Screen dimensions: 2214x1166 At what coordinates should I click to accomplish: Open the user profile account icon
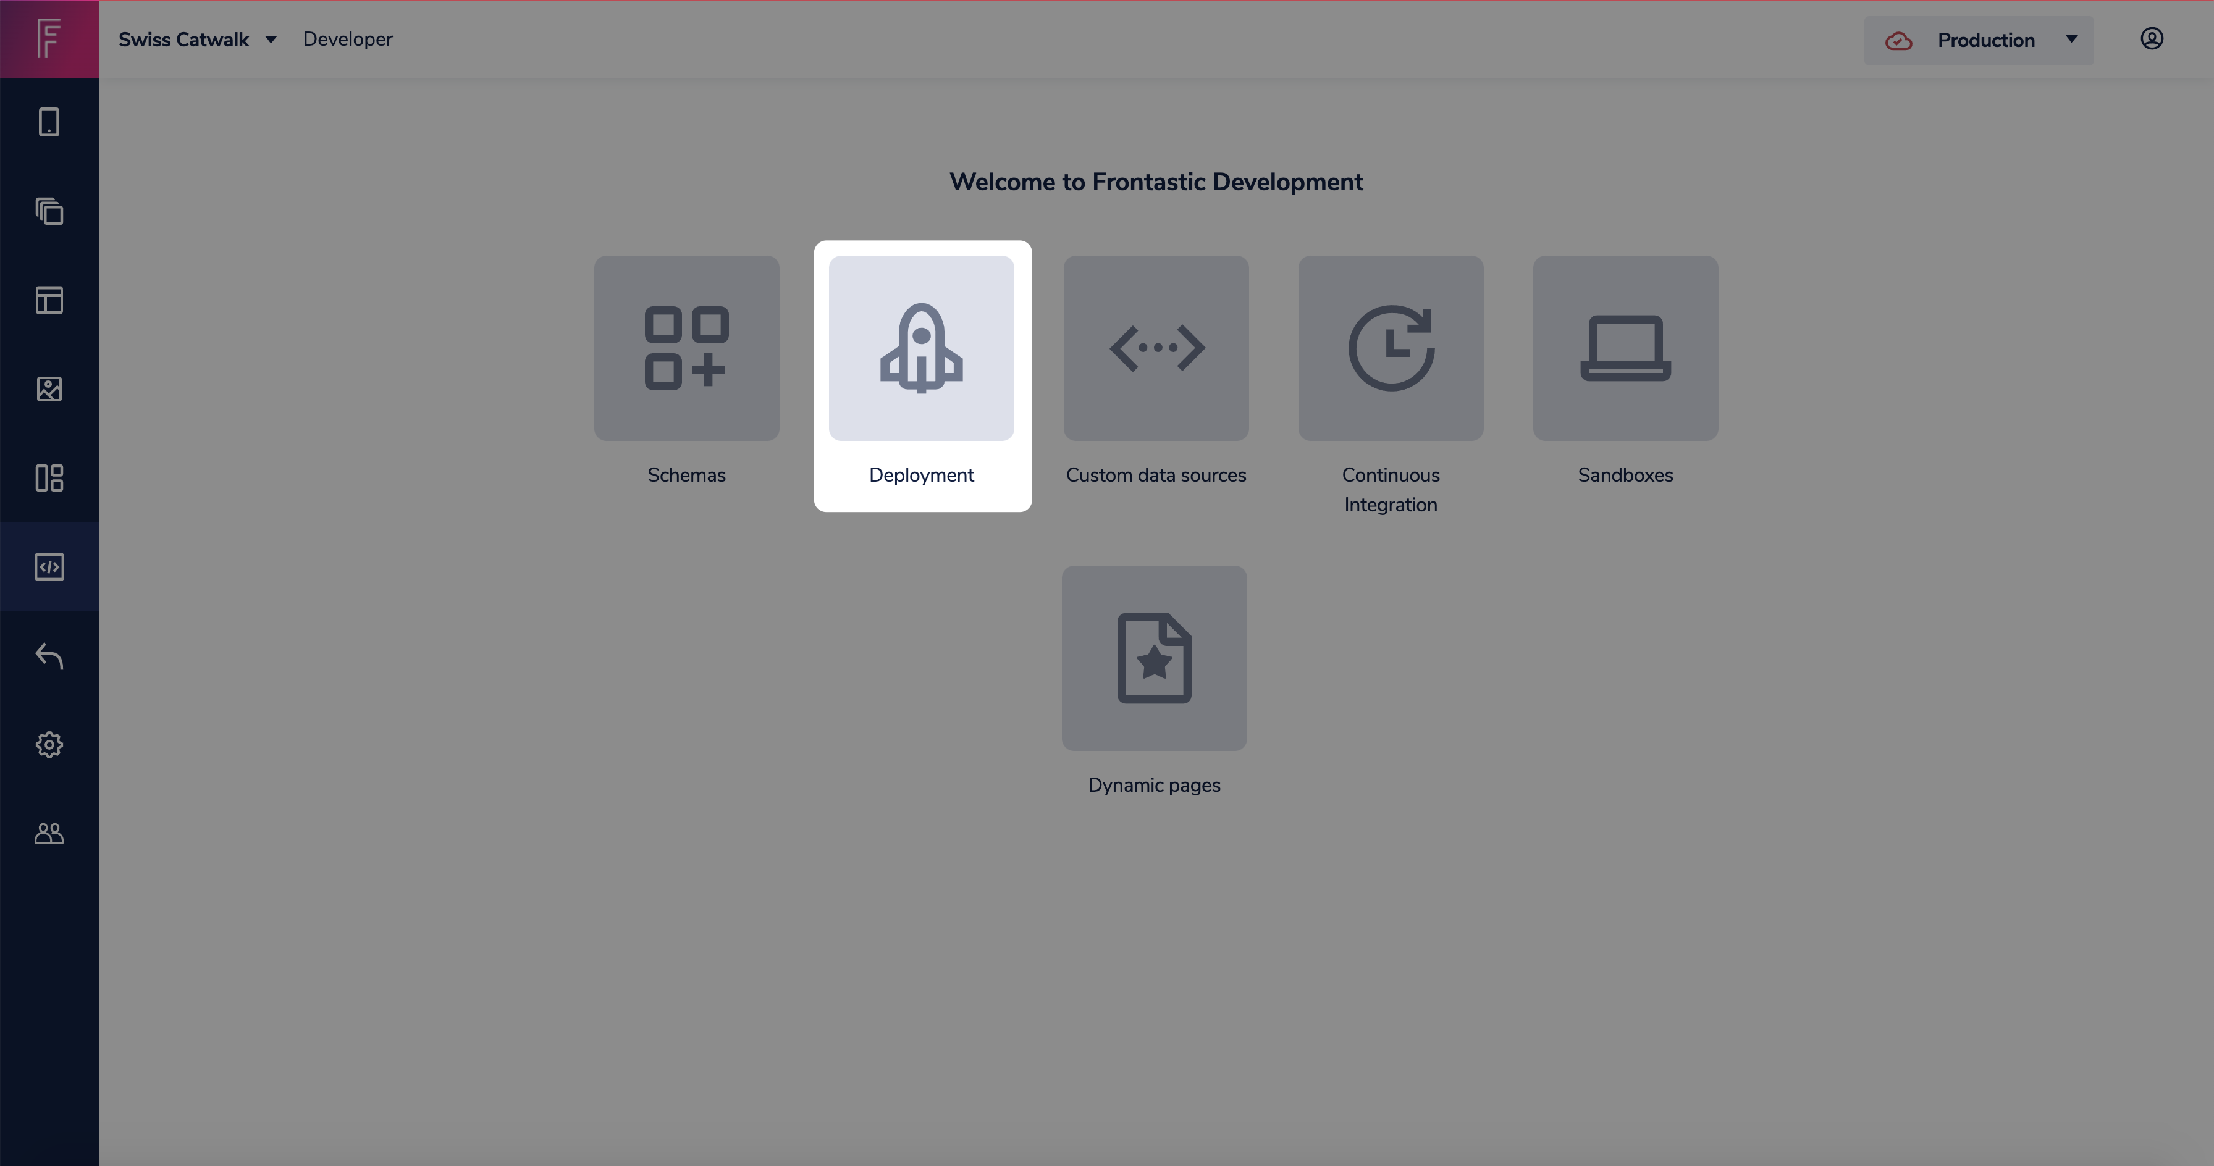coord(2151,39)
